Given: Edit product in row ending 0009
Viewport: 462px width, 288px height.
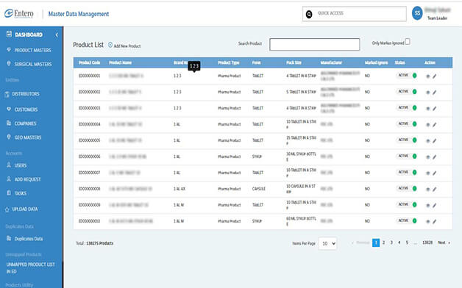Looking at the screenshot, I should click(x=434, y=205).
